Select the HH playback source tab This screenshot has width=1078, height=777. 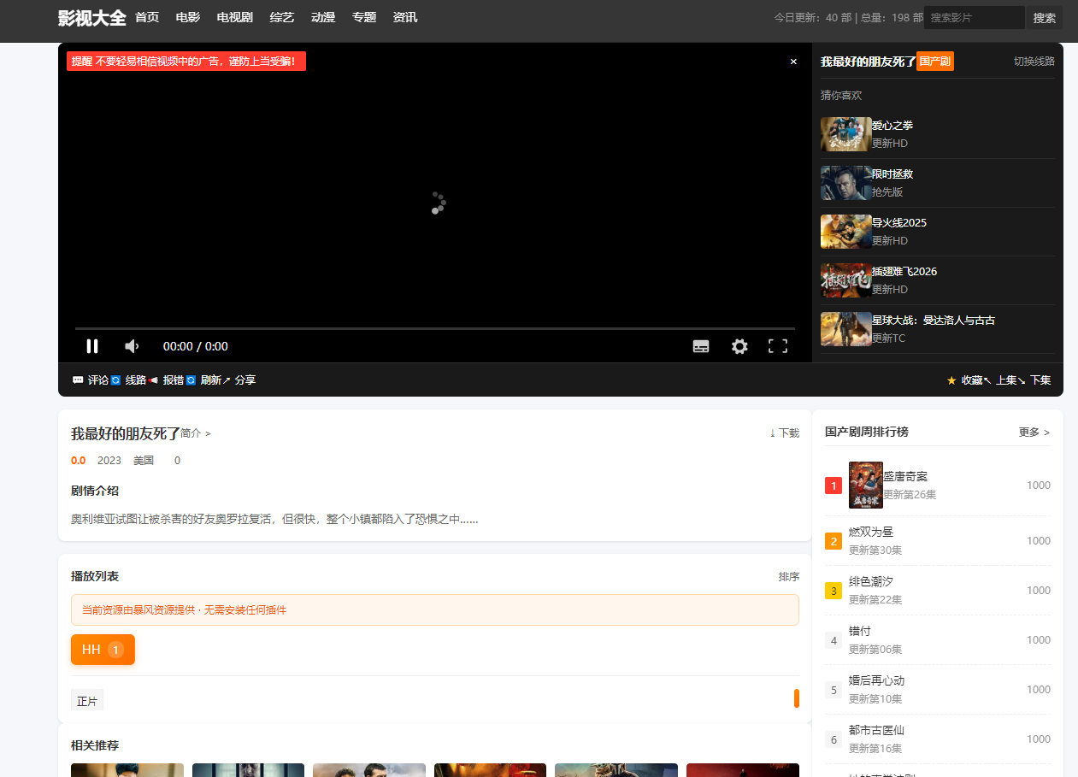[x=103, y=650]
